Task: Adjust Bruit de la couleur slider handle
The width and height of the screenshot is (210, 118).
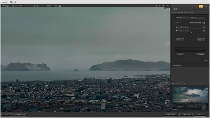Action: click(x=192, y=33)
